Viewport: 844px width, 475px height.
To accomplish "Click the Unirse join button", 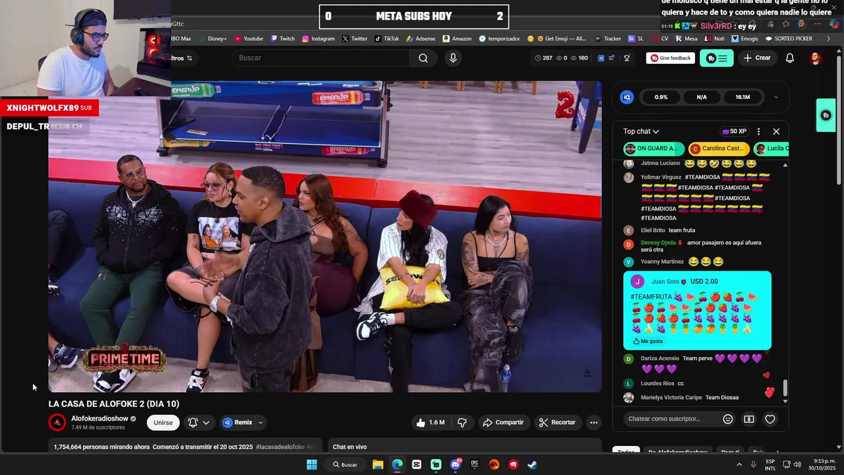I will (163, 422).
